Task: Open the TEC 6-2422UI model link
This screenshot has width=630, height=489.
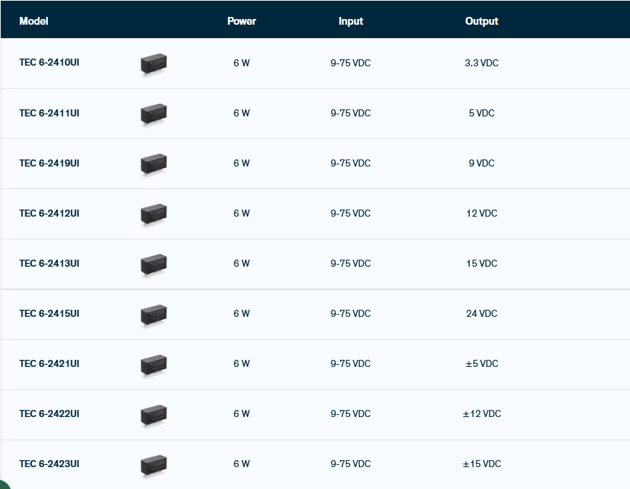Action: pos(49,413)
